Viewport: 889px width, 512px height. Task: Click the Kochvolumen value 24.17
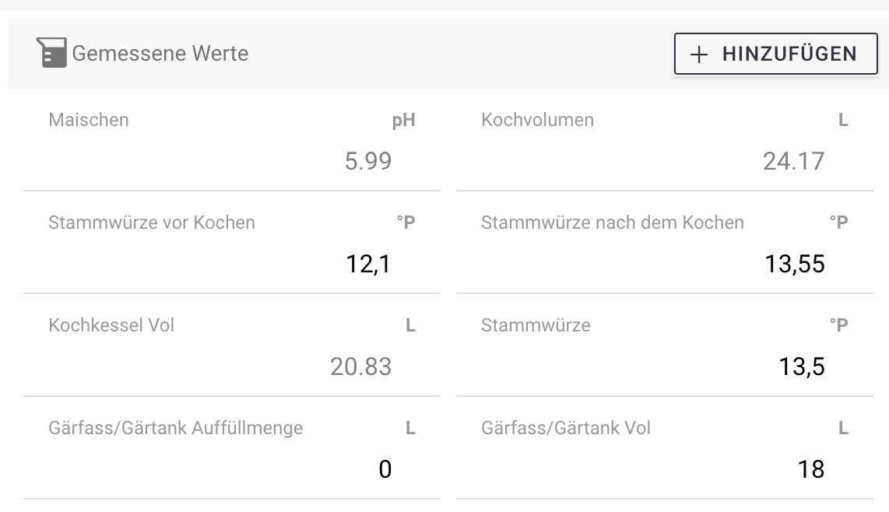click(x=793, y=161)
